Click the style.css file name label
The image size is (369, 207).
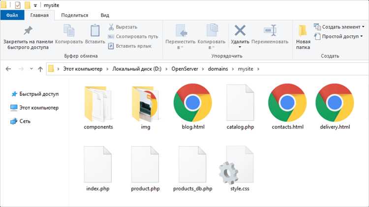point(240,189)
